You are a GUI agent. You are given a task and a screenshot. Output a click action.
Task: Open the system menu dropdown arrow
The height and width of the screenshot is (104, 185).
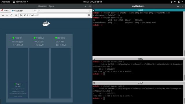[182, 2]
